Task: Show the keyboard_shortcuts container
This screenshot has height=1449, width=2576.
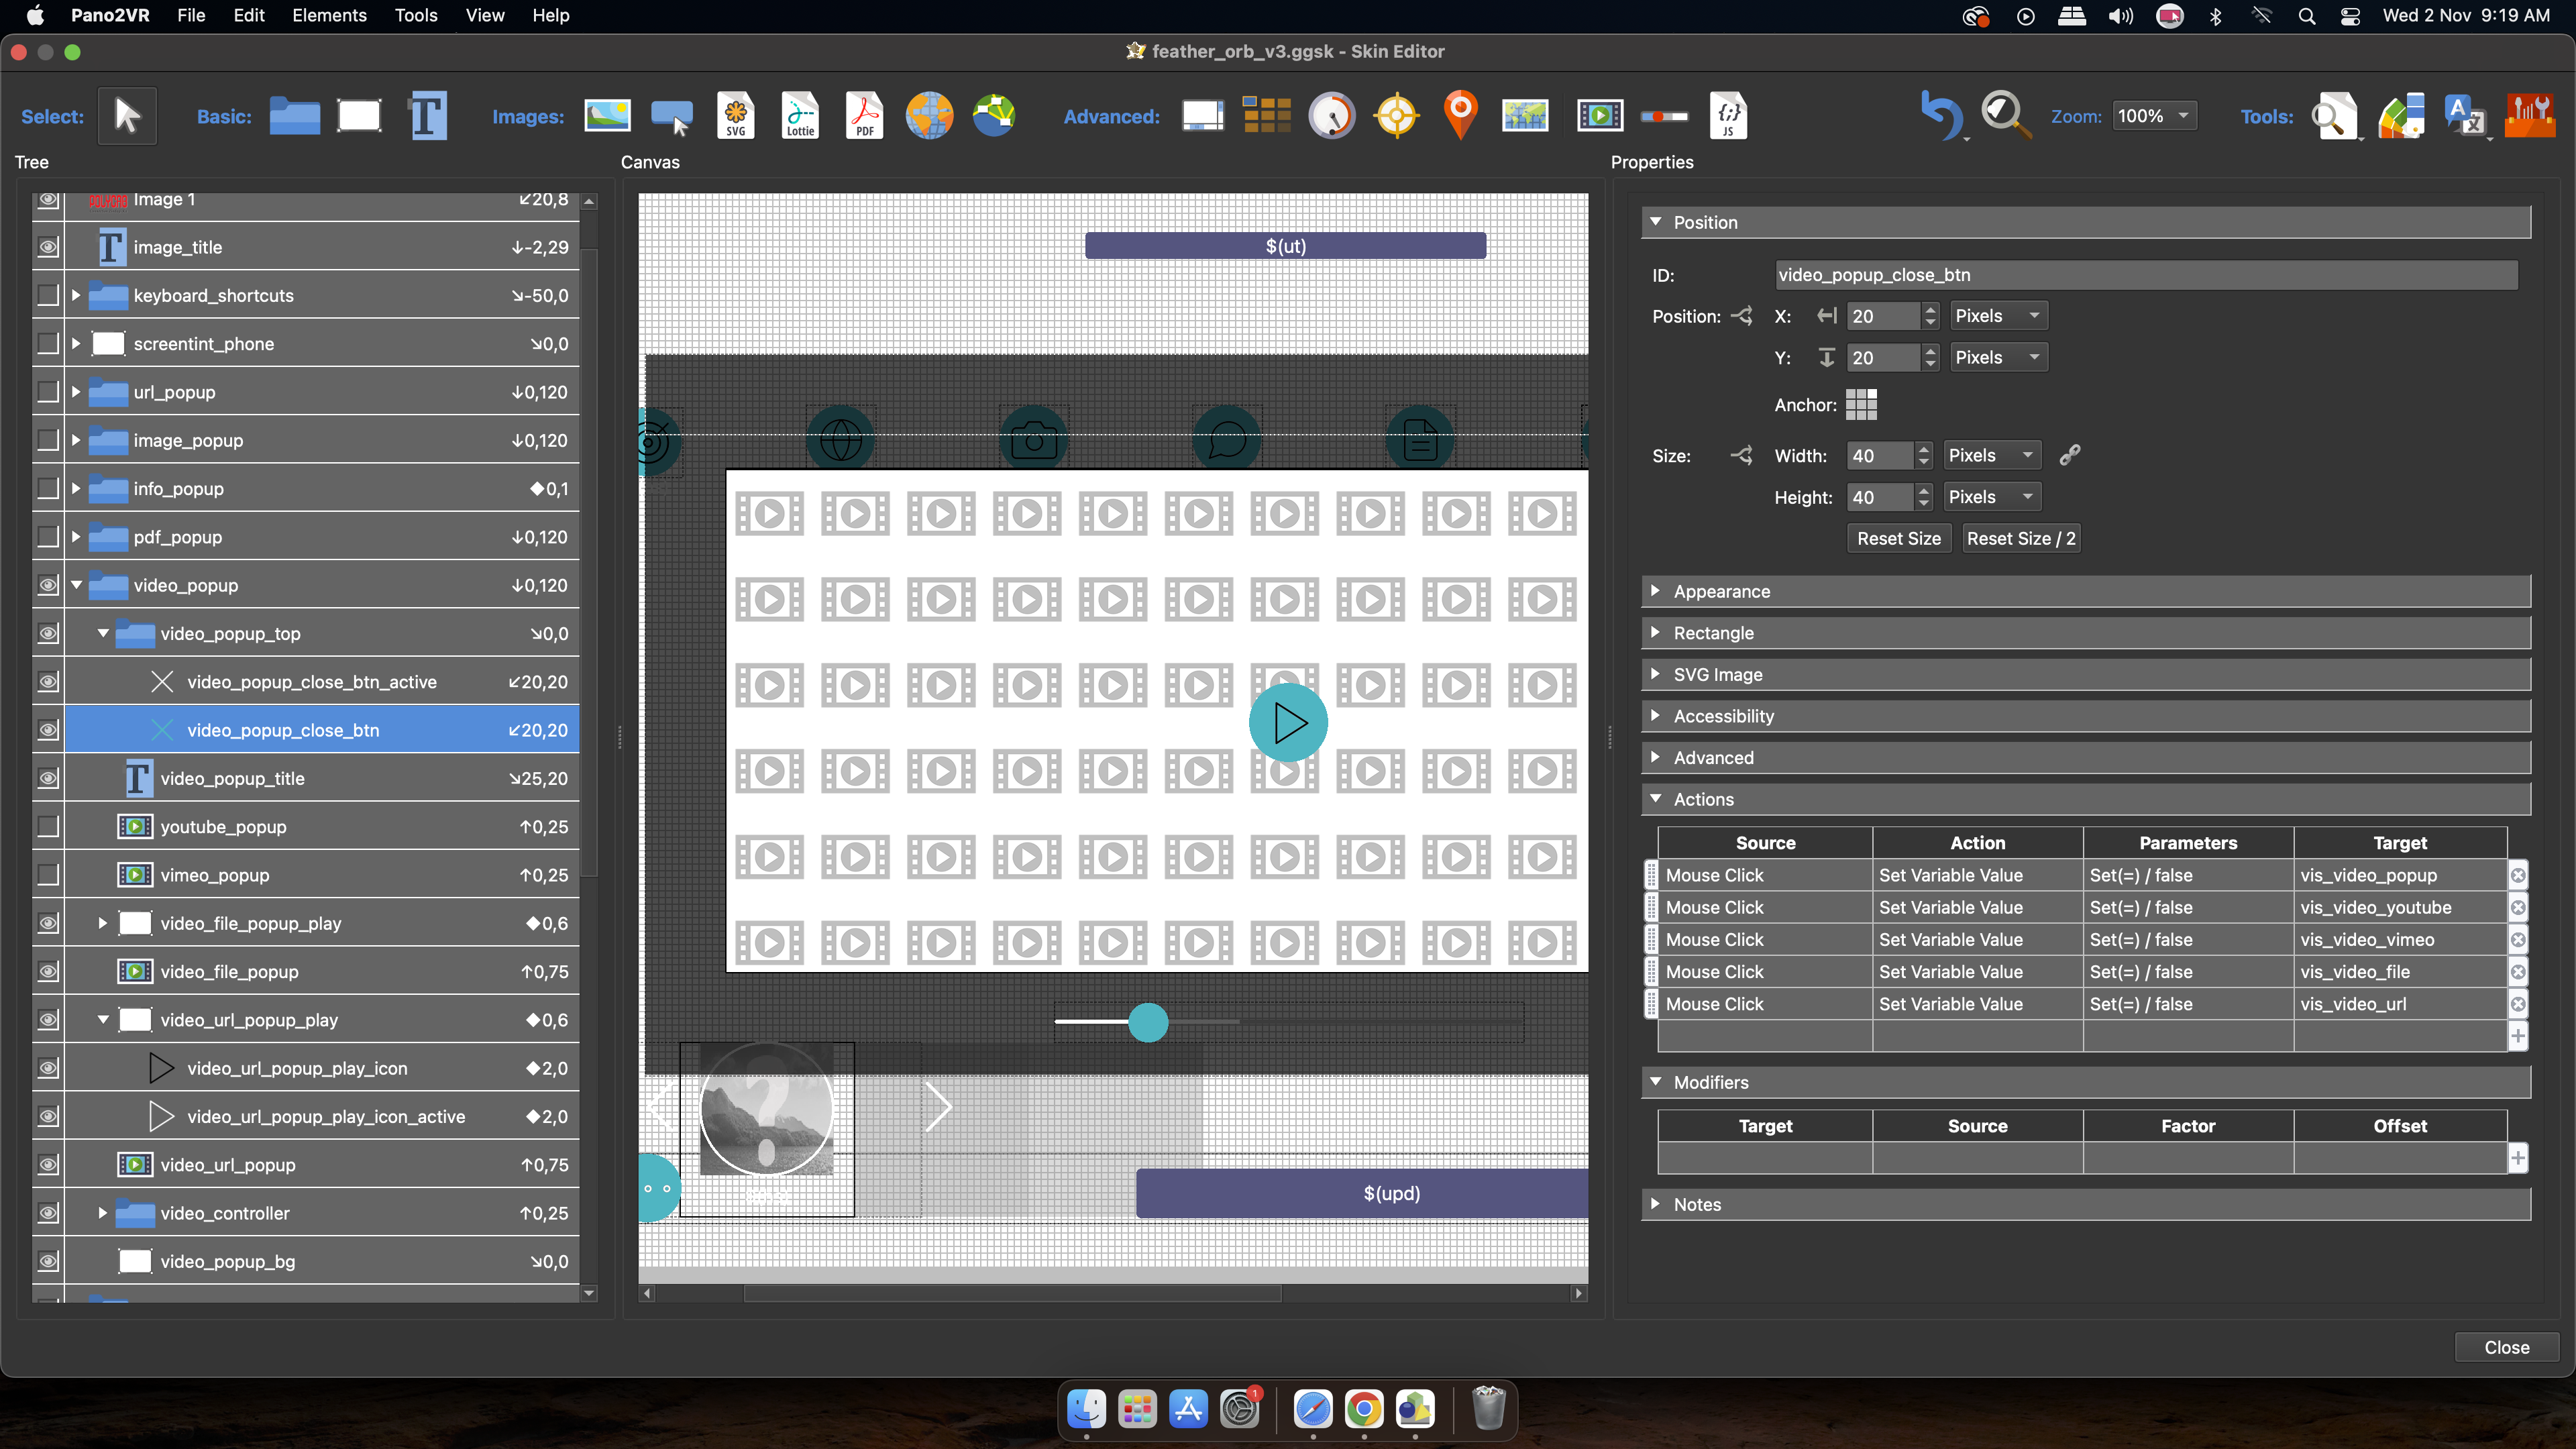Action: 48,295
